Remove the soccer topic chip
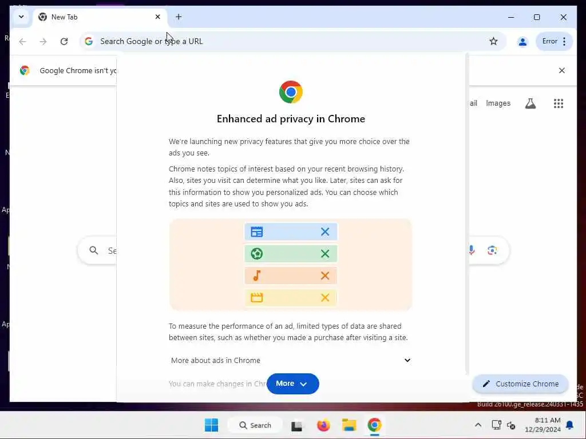 325,254
